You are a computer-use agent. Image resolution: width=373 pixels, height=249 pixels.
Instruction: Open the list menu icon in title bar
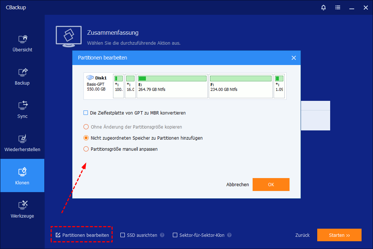coord(338,7)
